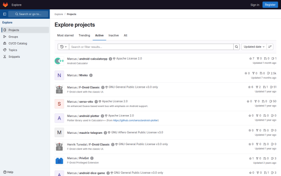This screenshot has width=281, height=176.
Task: Click the public globe icon beside Nheko
Action: tap(91, 75)
